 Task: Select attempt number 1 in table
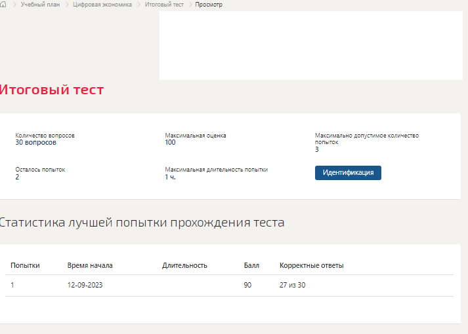(12, 285)
